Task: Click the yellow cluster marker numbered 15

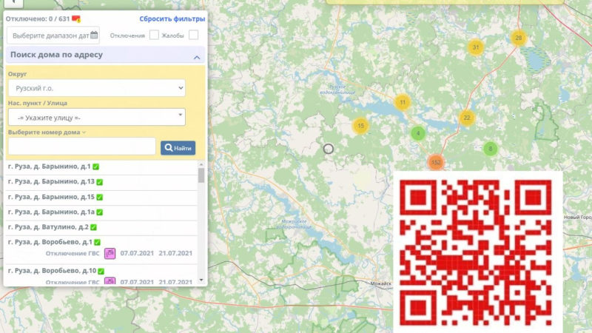Action: (x=360, y=126)
